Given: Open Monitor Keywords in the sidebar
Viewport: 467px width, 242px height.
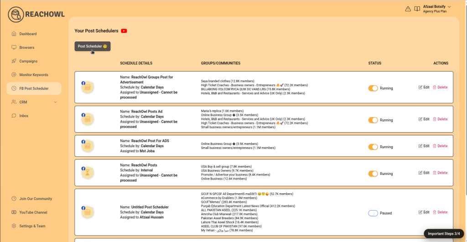Looking at the screenshot, I should click(x=33, y=75).
